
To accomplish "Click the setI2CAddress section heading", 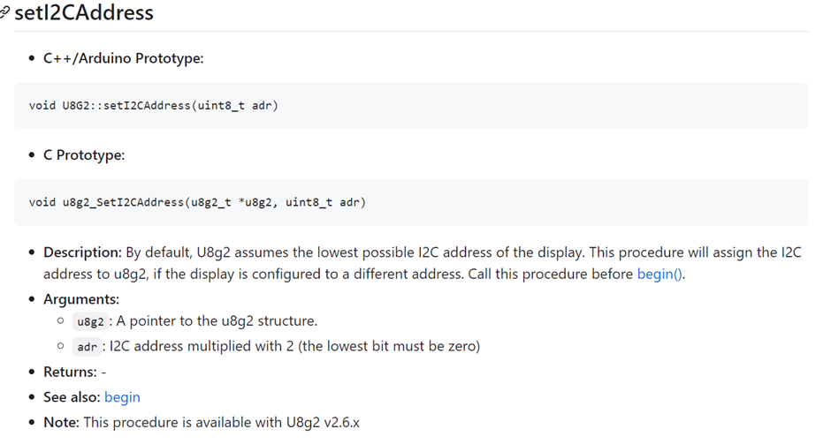I will tap(84, 13).
